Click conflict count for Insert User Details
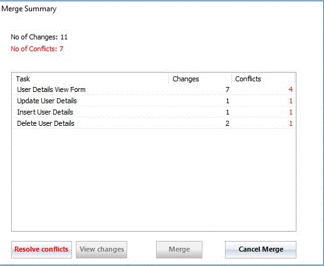324x266 pixels. click(291, 112)
